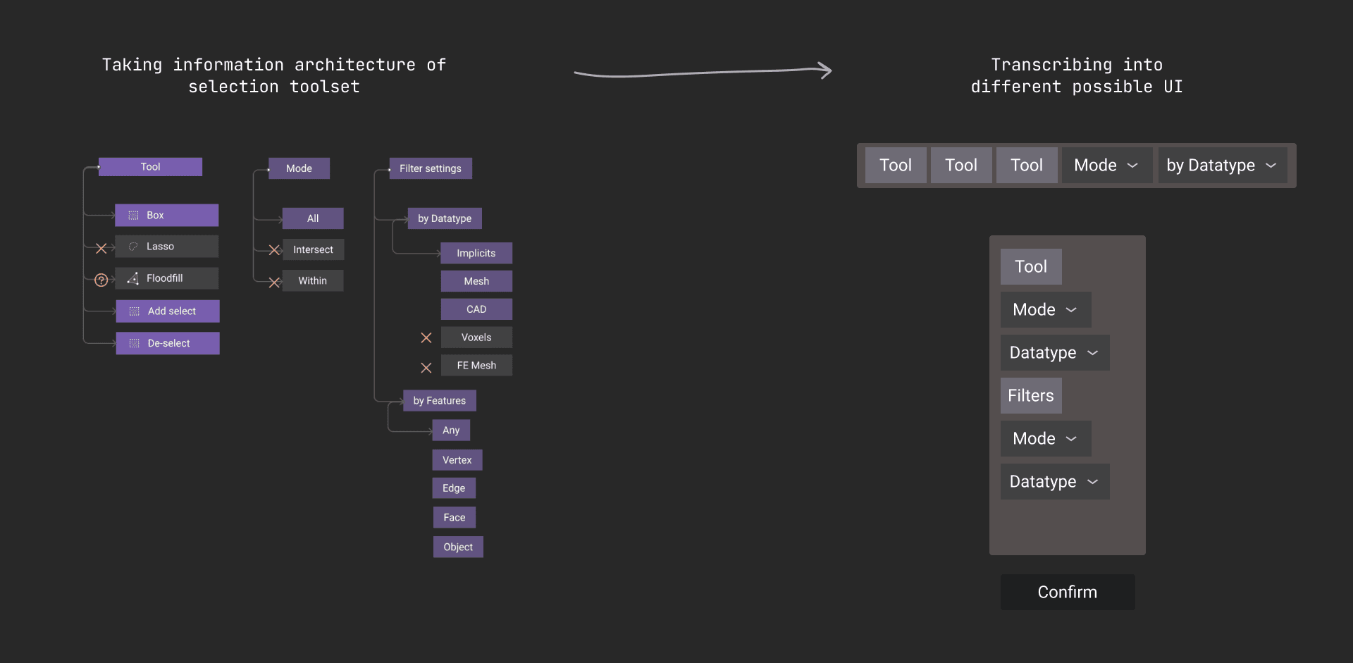
Task: Click the Floodfill tool icon
Action: 133,279
